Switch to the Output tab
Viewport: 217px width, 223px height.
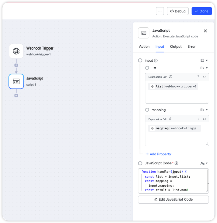(176, 47)
